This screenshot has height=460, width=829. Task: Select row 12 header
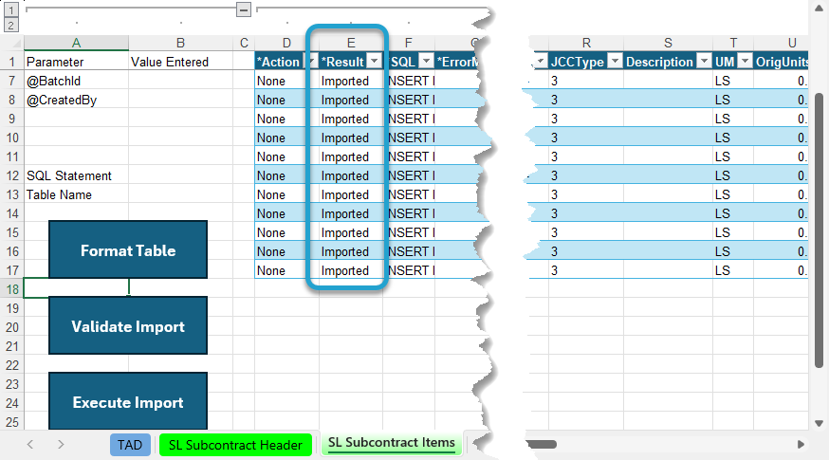(x=12, y=175)
